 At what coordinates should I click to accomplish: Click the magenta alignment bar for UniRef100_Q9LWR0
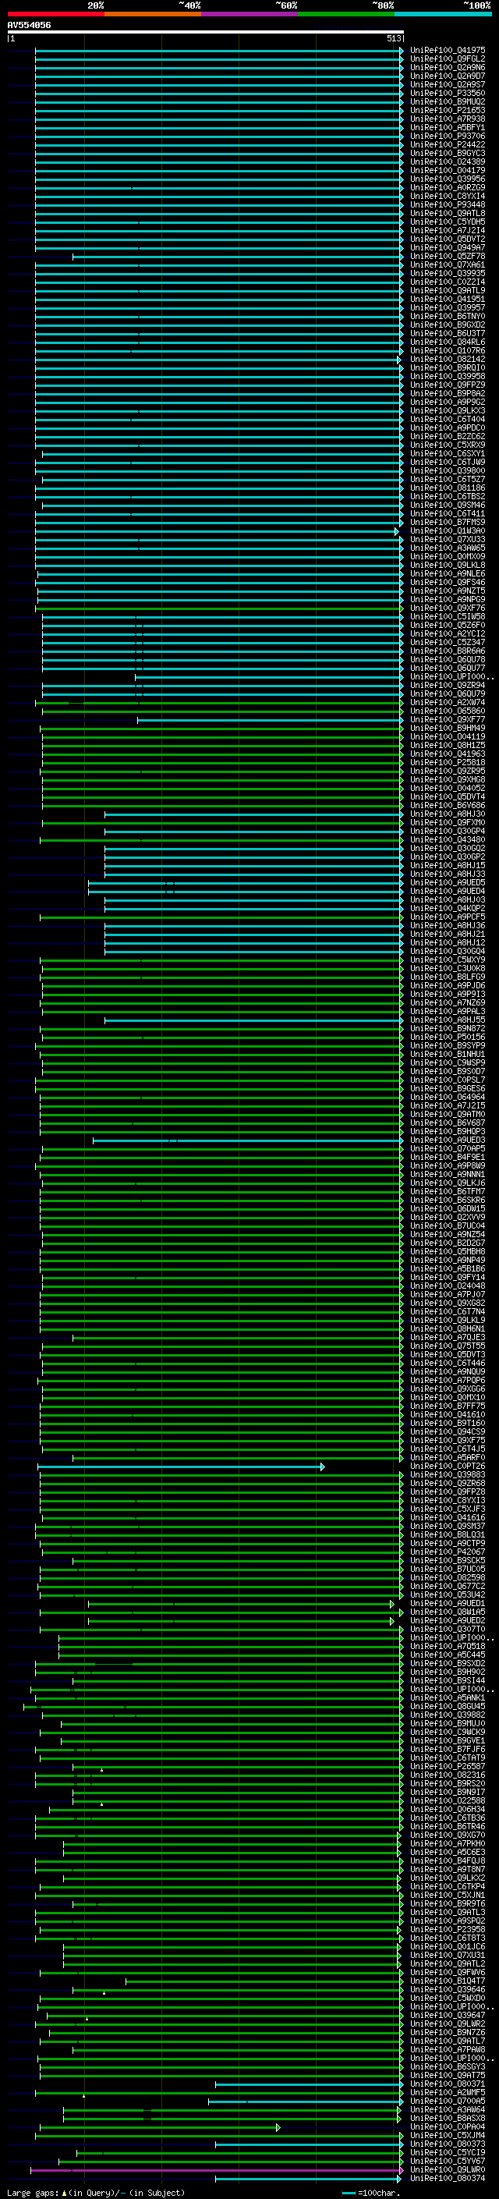coord(217,2170)
